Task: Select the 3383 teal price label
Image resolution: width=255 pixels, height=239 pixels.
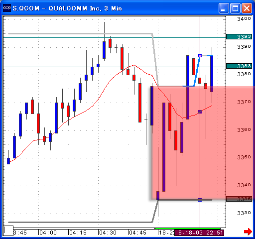Action: point(239,66)
